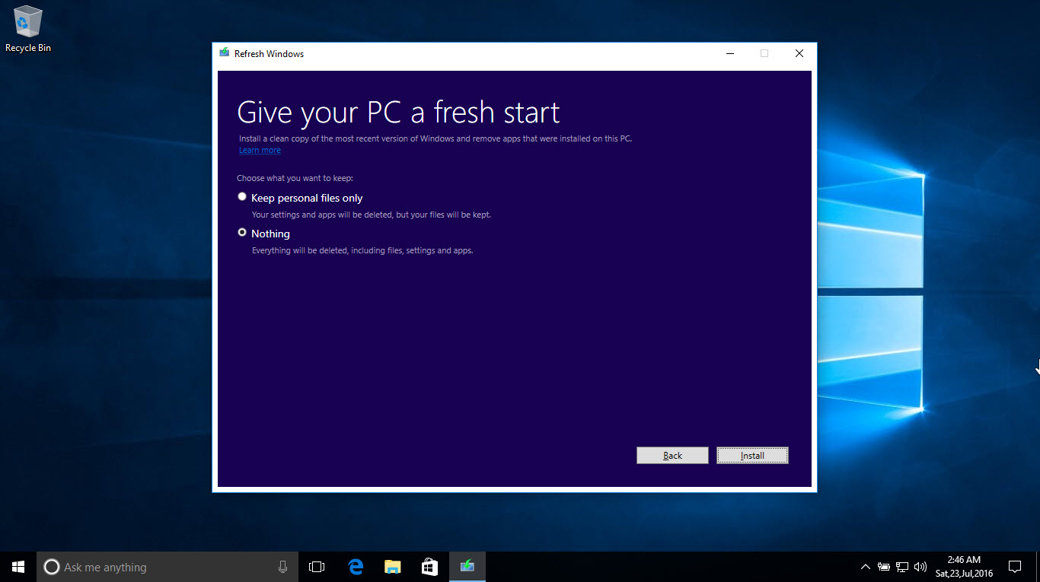Open the network status tray icon
Viewport: 1040px width, 582px height.
tap(902, 567)
